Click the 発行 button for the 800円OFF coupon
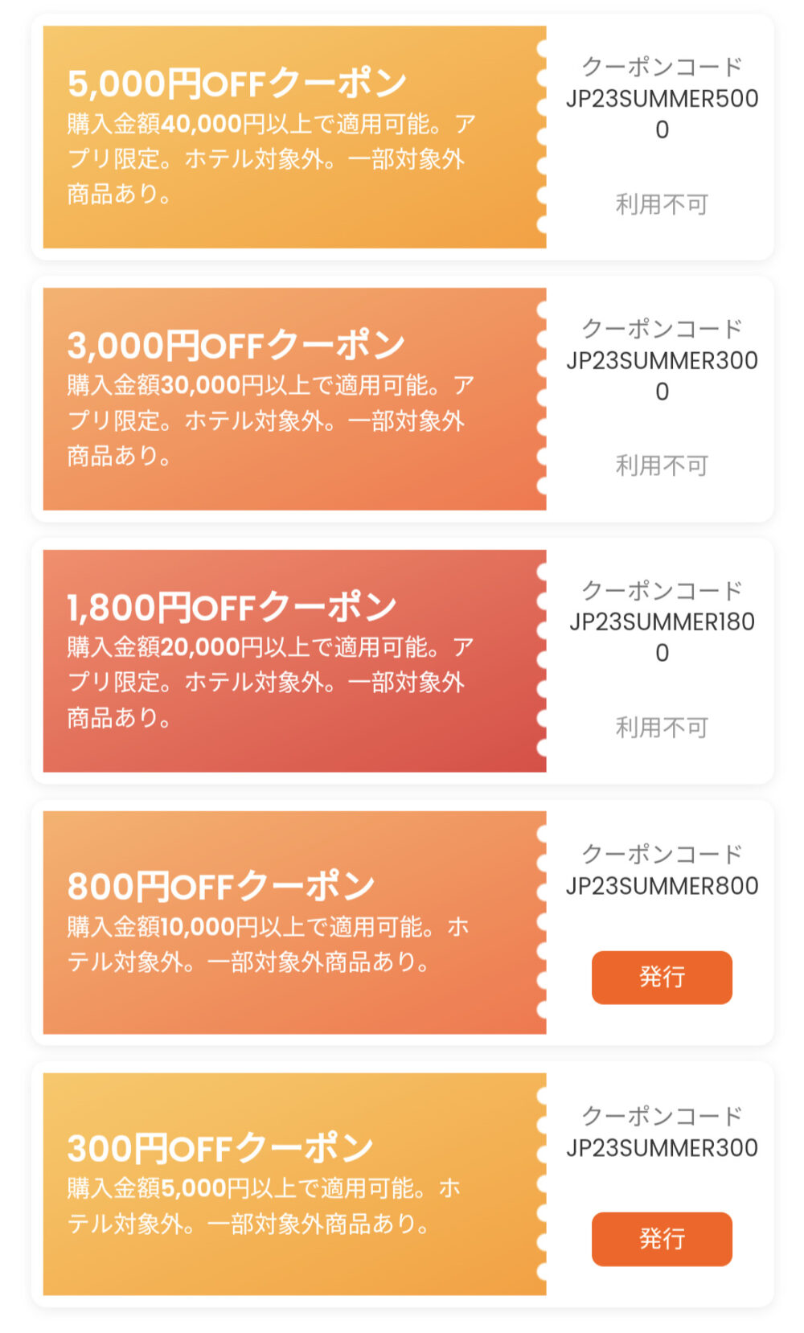The image size is (804, 1333). [x=661, y=977]
